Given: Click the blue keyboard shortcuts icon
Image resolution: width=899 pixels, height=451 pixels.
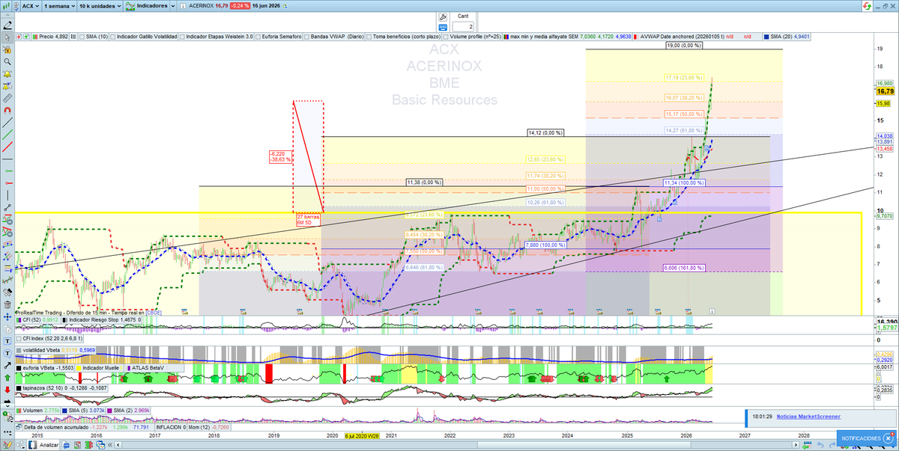Looking at the screenshot, I should pyautogui.click(x=442, y=28).
